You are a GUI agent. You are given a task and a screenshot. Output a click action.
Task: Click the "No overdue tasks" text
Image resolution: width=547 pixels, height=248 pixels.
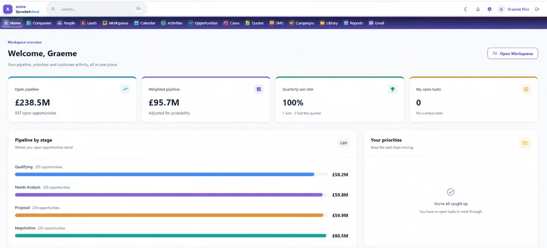[x=429, y=113]
